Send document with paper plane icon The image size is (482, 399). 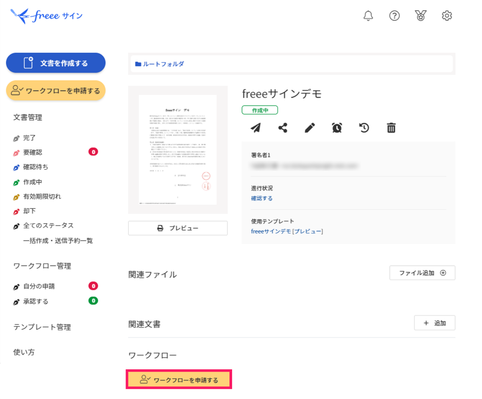point(256,128)
